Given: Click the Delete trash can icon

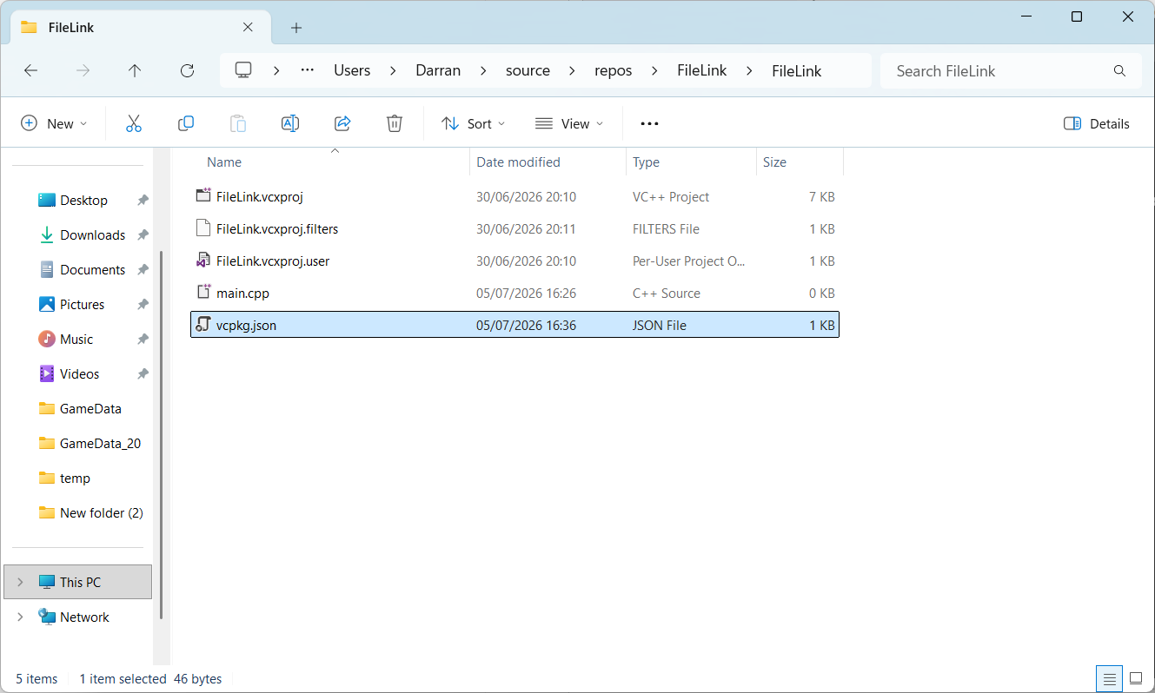Looking at the screenshot, I should 395,123.
